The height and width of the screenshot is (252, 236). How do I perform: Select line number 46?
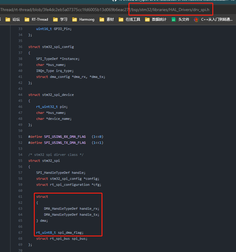[x=20, y=107]
